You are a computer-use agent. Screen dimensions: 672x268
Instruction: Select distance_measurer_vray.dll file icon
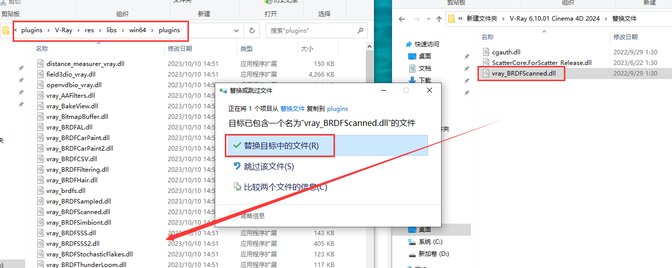coord(41,63)
